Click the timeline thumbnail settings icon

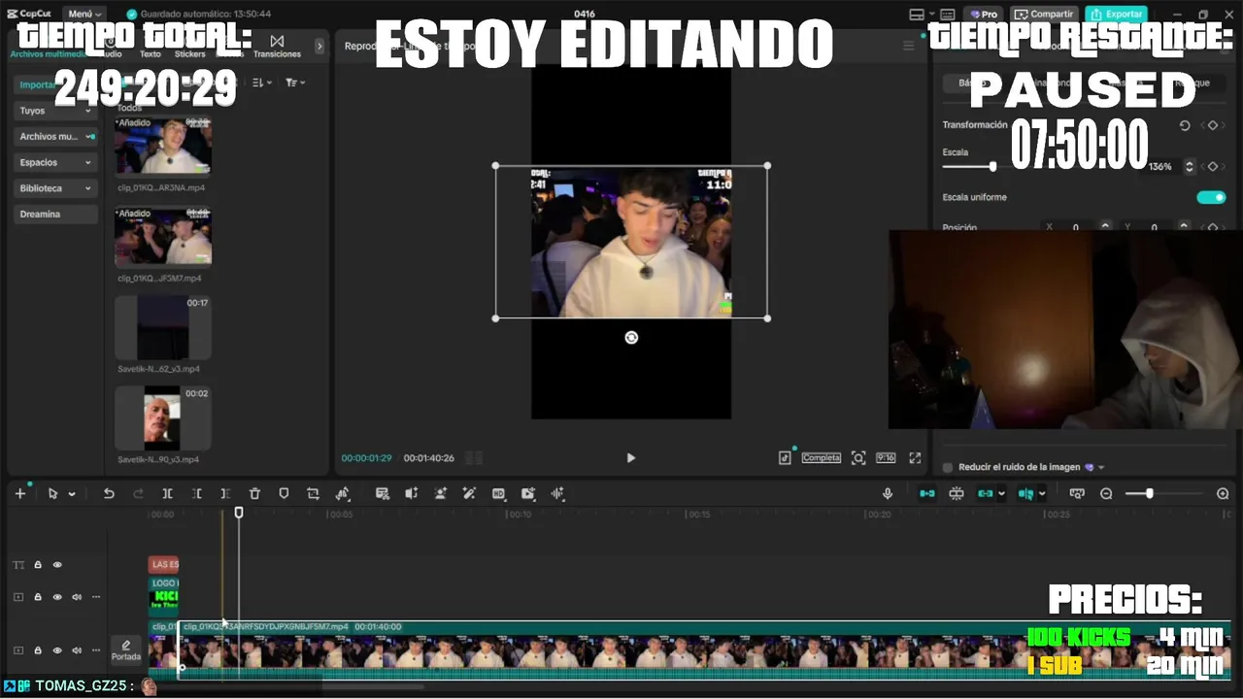pyautogui.click(x=1077, y=493)
